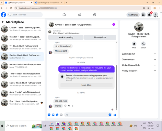Go back using the Marketplace arrow
Image resolution: width=162 pixels, height=131 pixels.
[3, 22]
